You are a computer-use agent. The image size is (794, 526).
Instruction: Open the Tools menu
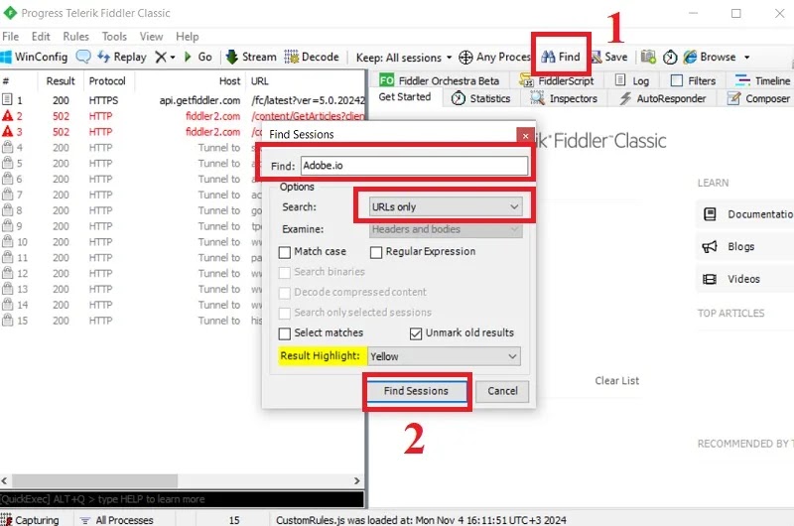pyautogui.click(x=114, y=37)
